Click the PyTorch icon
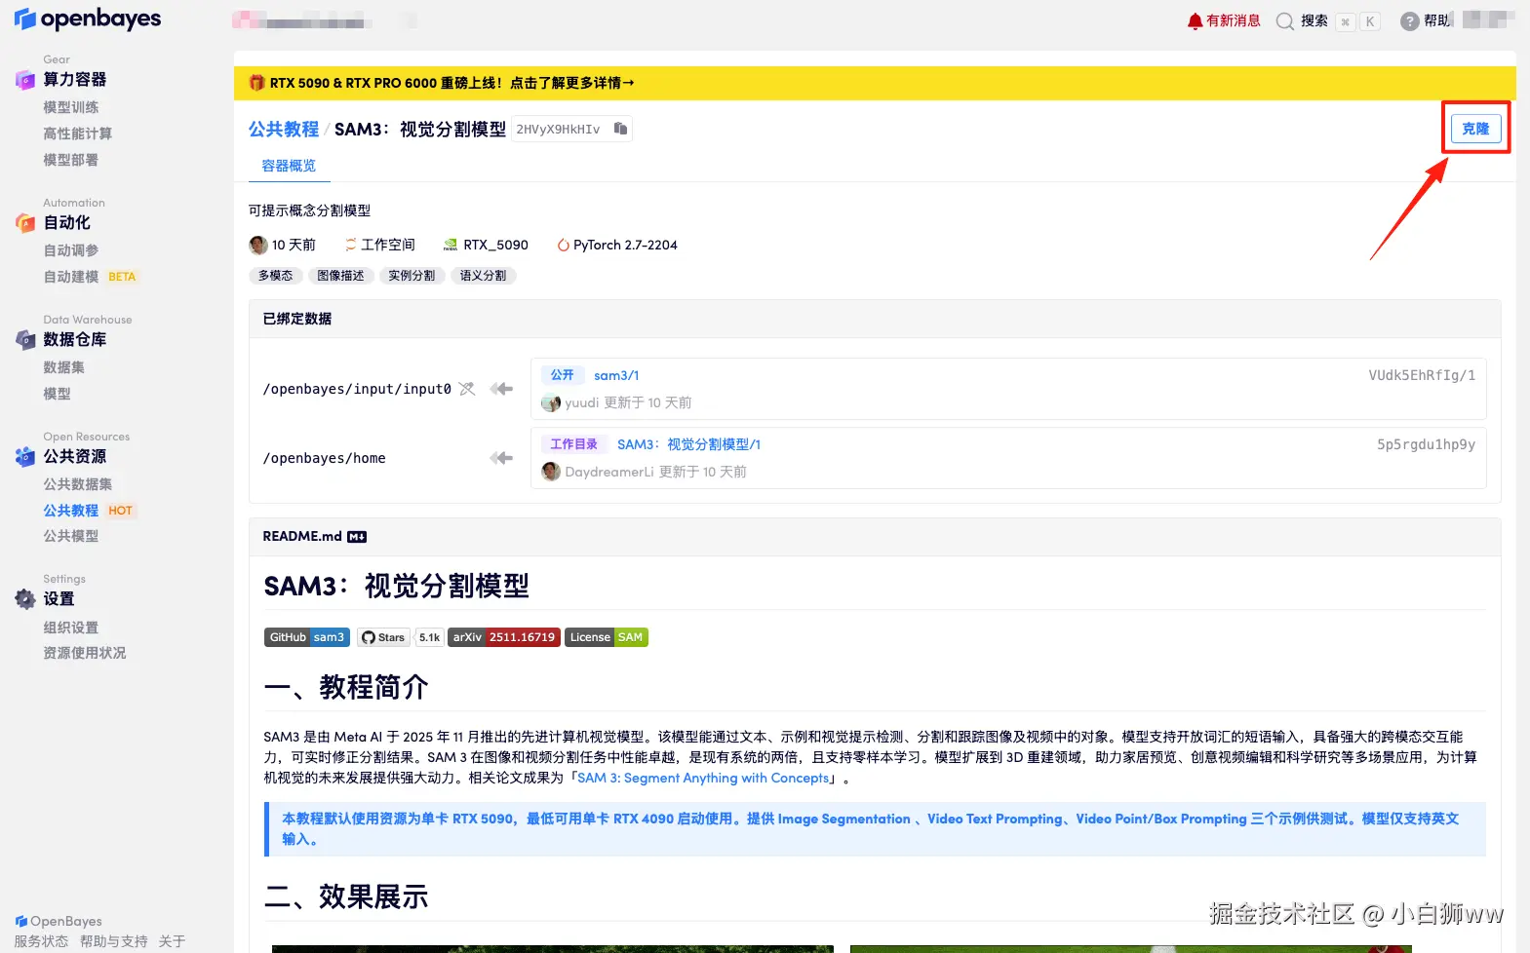This screenshot has width=1530, height=953. pos(563,246)
